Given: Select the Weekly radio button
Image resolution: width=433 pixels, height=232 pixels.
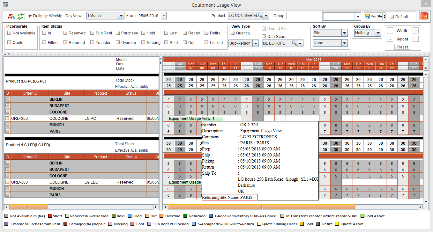Looking at the screenshot, I should [x=46, y=16].
